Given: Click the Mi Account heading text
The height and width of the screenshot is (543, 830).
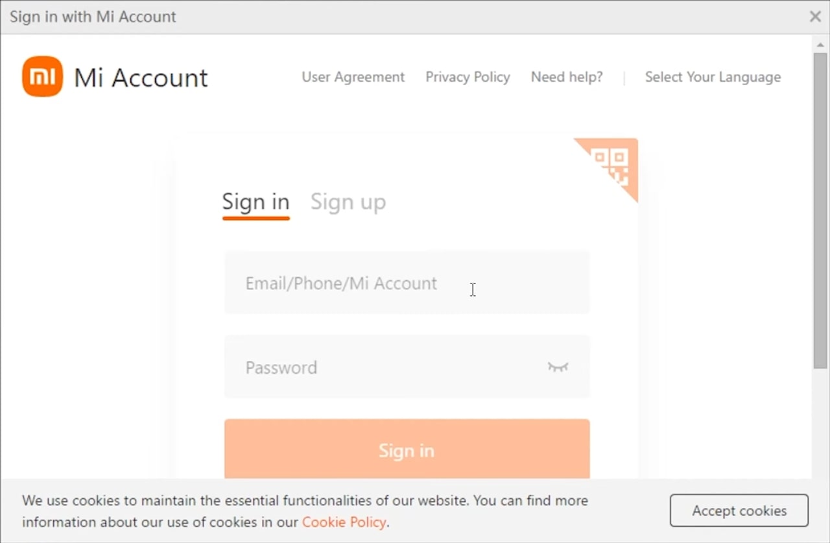Looking at the screenshot, I should (x=141, y=77).
